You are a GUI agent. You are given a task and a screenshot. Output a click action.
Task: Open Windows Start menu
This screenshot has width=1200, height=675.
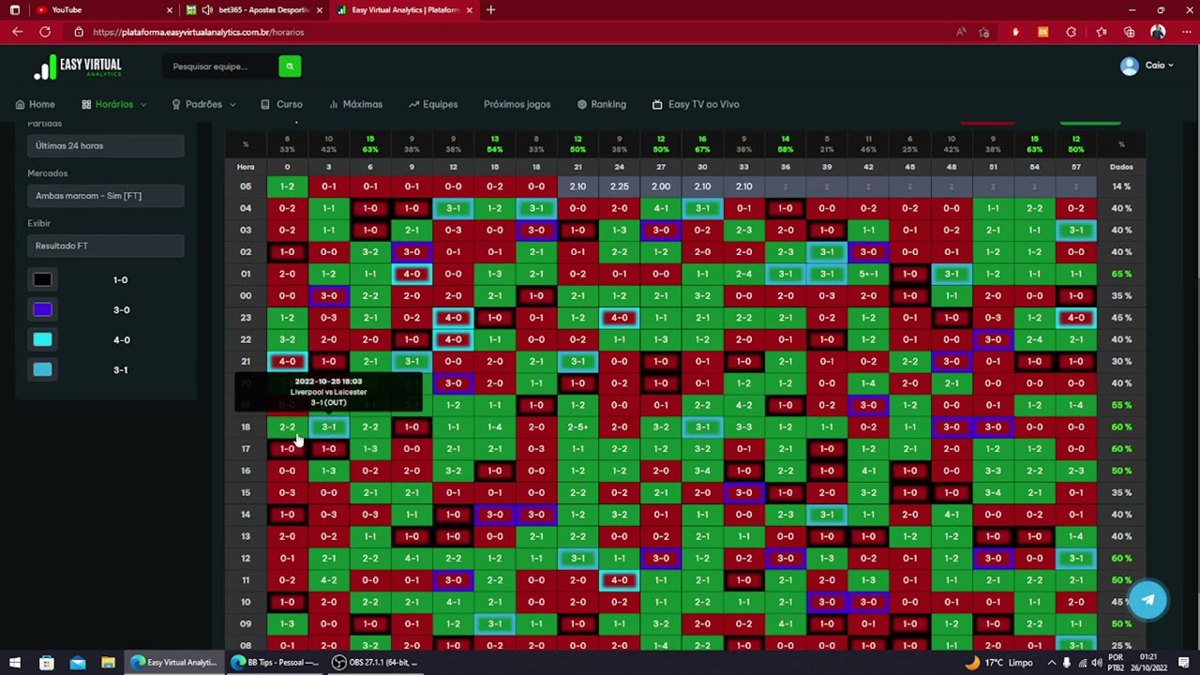[15, 663]
